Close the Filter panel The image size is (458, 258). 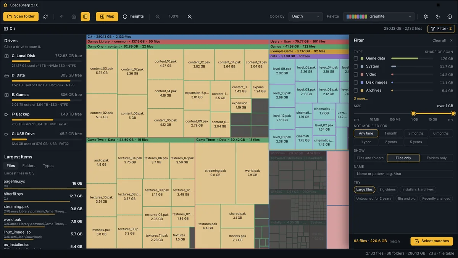pyautogui.click(x=452, y=40)
